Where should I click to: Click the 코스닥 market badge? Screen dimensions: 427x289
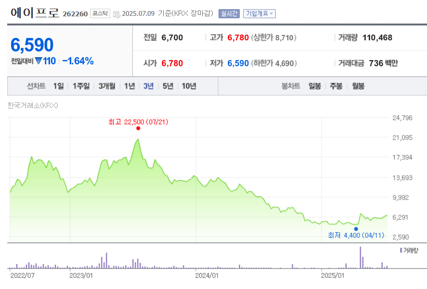click(x=100, y=13)
